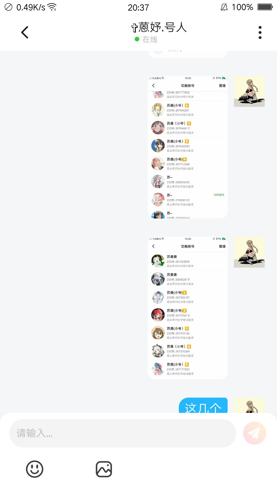Focus the 请输入... message input field
The width and height of the screenshot is (277, 493).
(x=123, y=433)
